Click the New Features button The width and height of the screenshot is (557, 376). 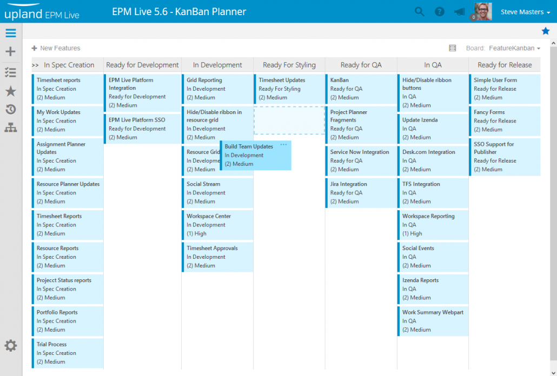[56, 48]
